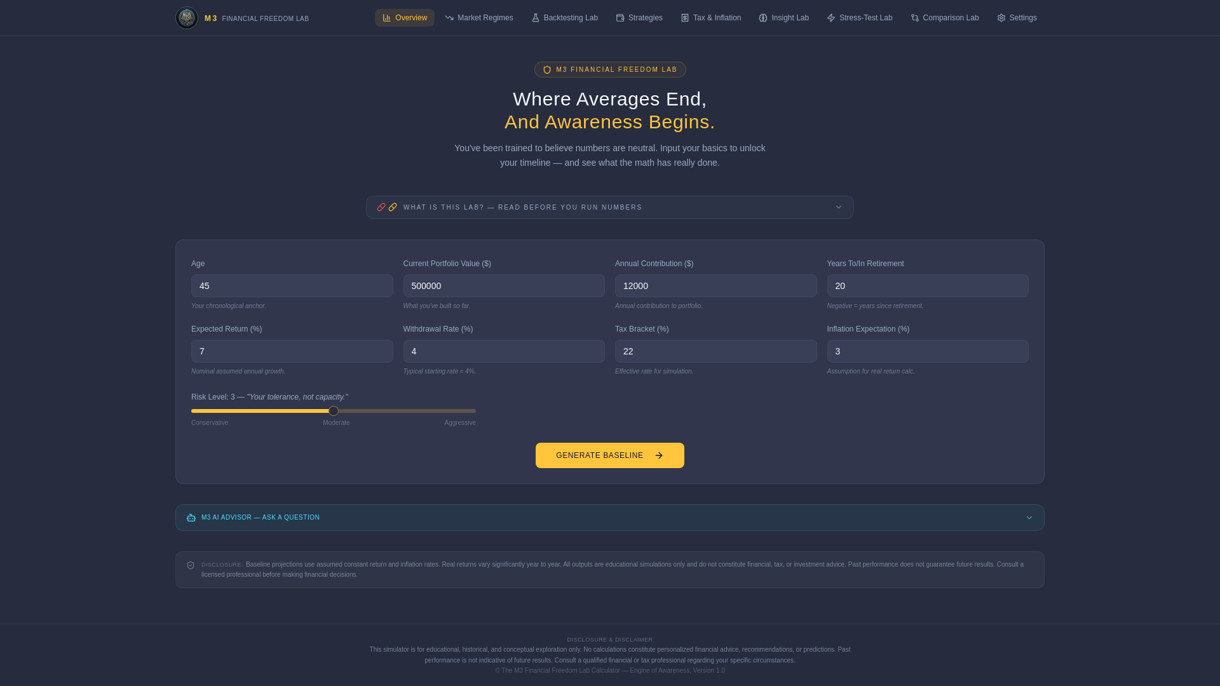Click the red link icon before 'What is this lab'
The width and height of the screenshot is (1220, 686).
point(381,207)
